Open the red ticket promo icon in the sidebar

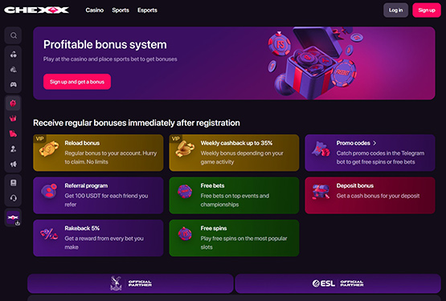[13, 133]
